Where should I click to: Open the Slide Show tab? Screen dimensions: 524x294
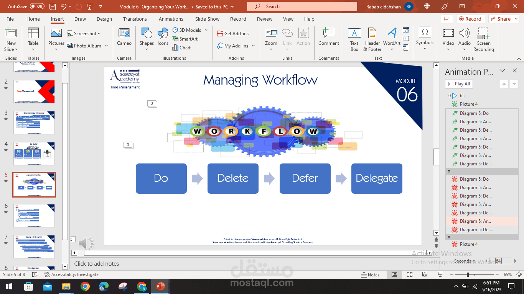pos(207,19)
